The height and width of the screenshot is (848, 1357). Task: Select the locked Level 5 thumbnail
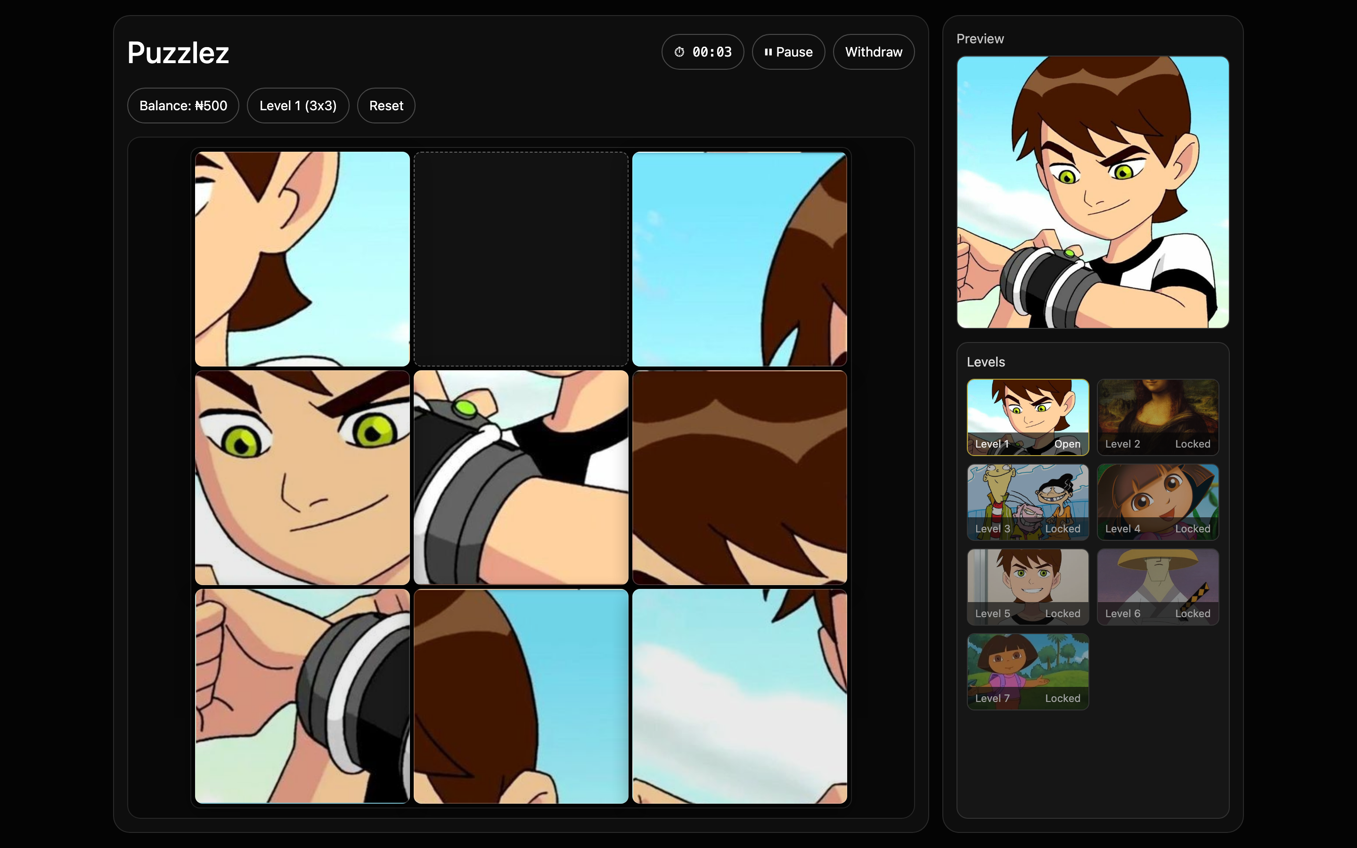pyautogui.click(x=1028, y=587)
